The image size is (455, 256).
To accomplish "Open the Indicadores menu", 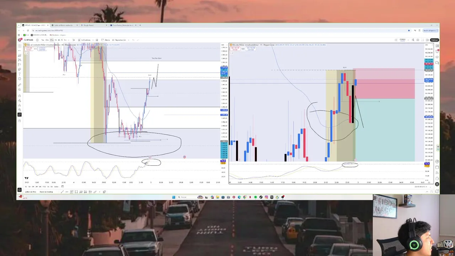I will (84, 40).
